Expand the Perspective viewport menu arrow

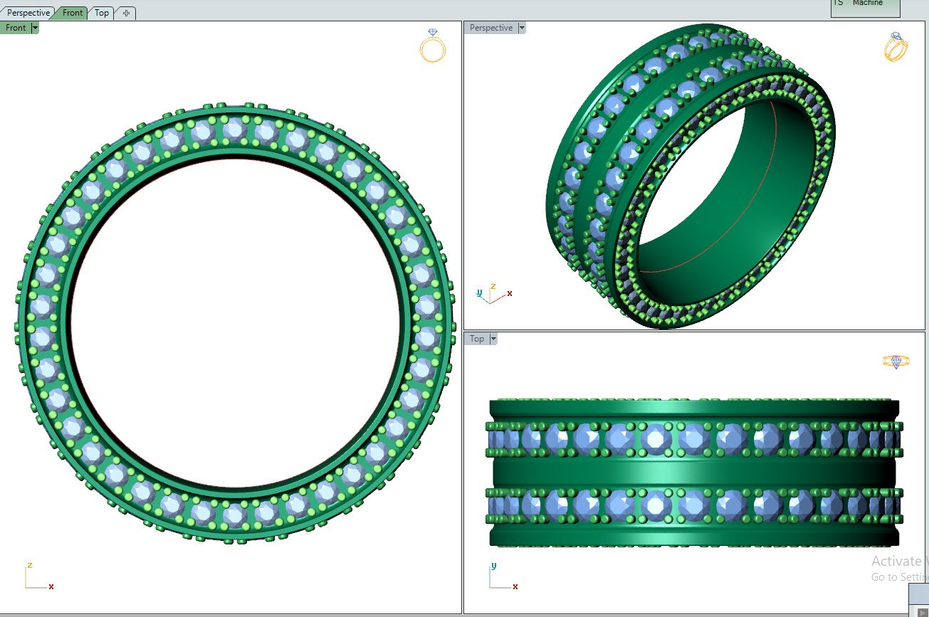[x=522, y=28]
